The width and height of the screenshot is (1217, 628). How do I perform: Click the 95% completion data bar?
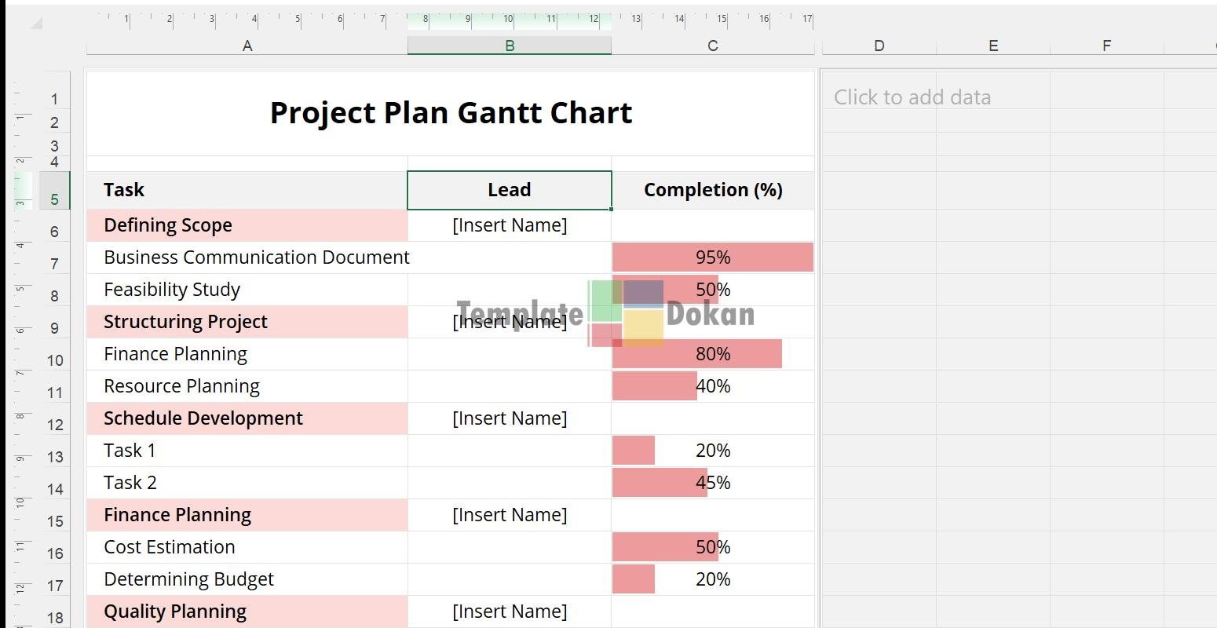click(x=712, y=257)
